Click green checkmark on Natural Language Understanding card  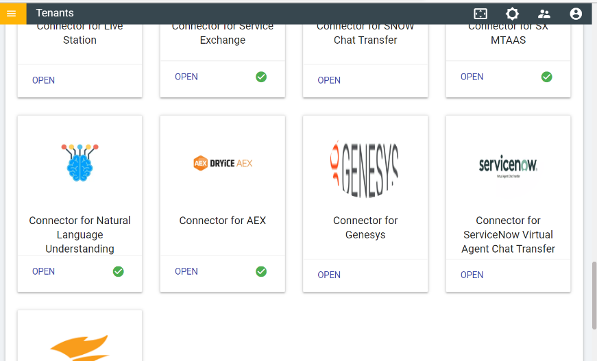pyautogui.click(x=118, y=271)
